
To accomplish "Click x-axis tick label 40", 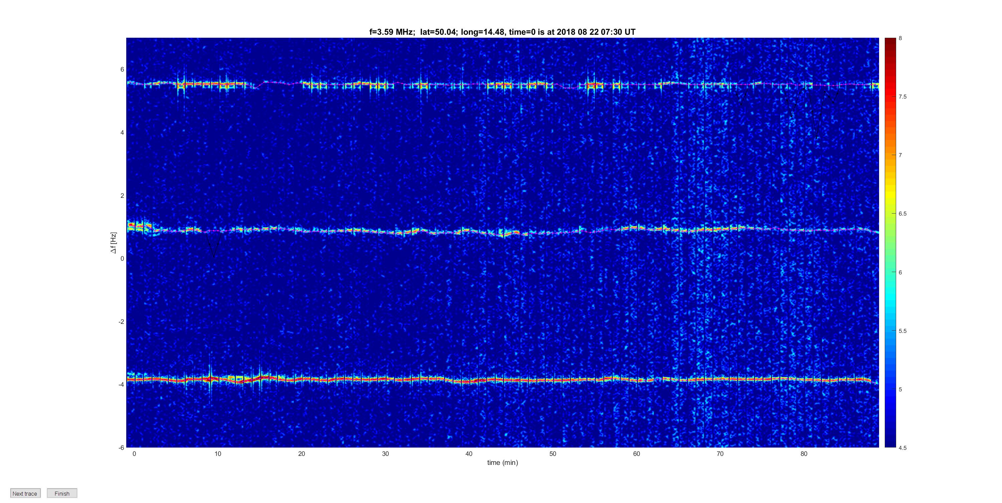I will (x=469, y=454).
